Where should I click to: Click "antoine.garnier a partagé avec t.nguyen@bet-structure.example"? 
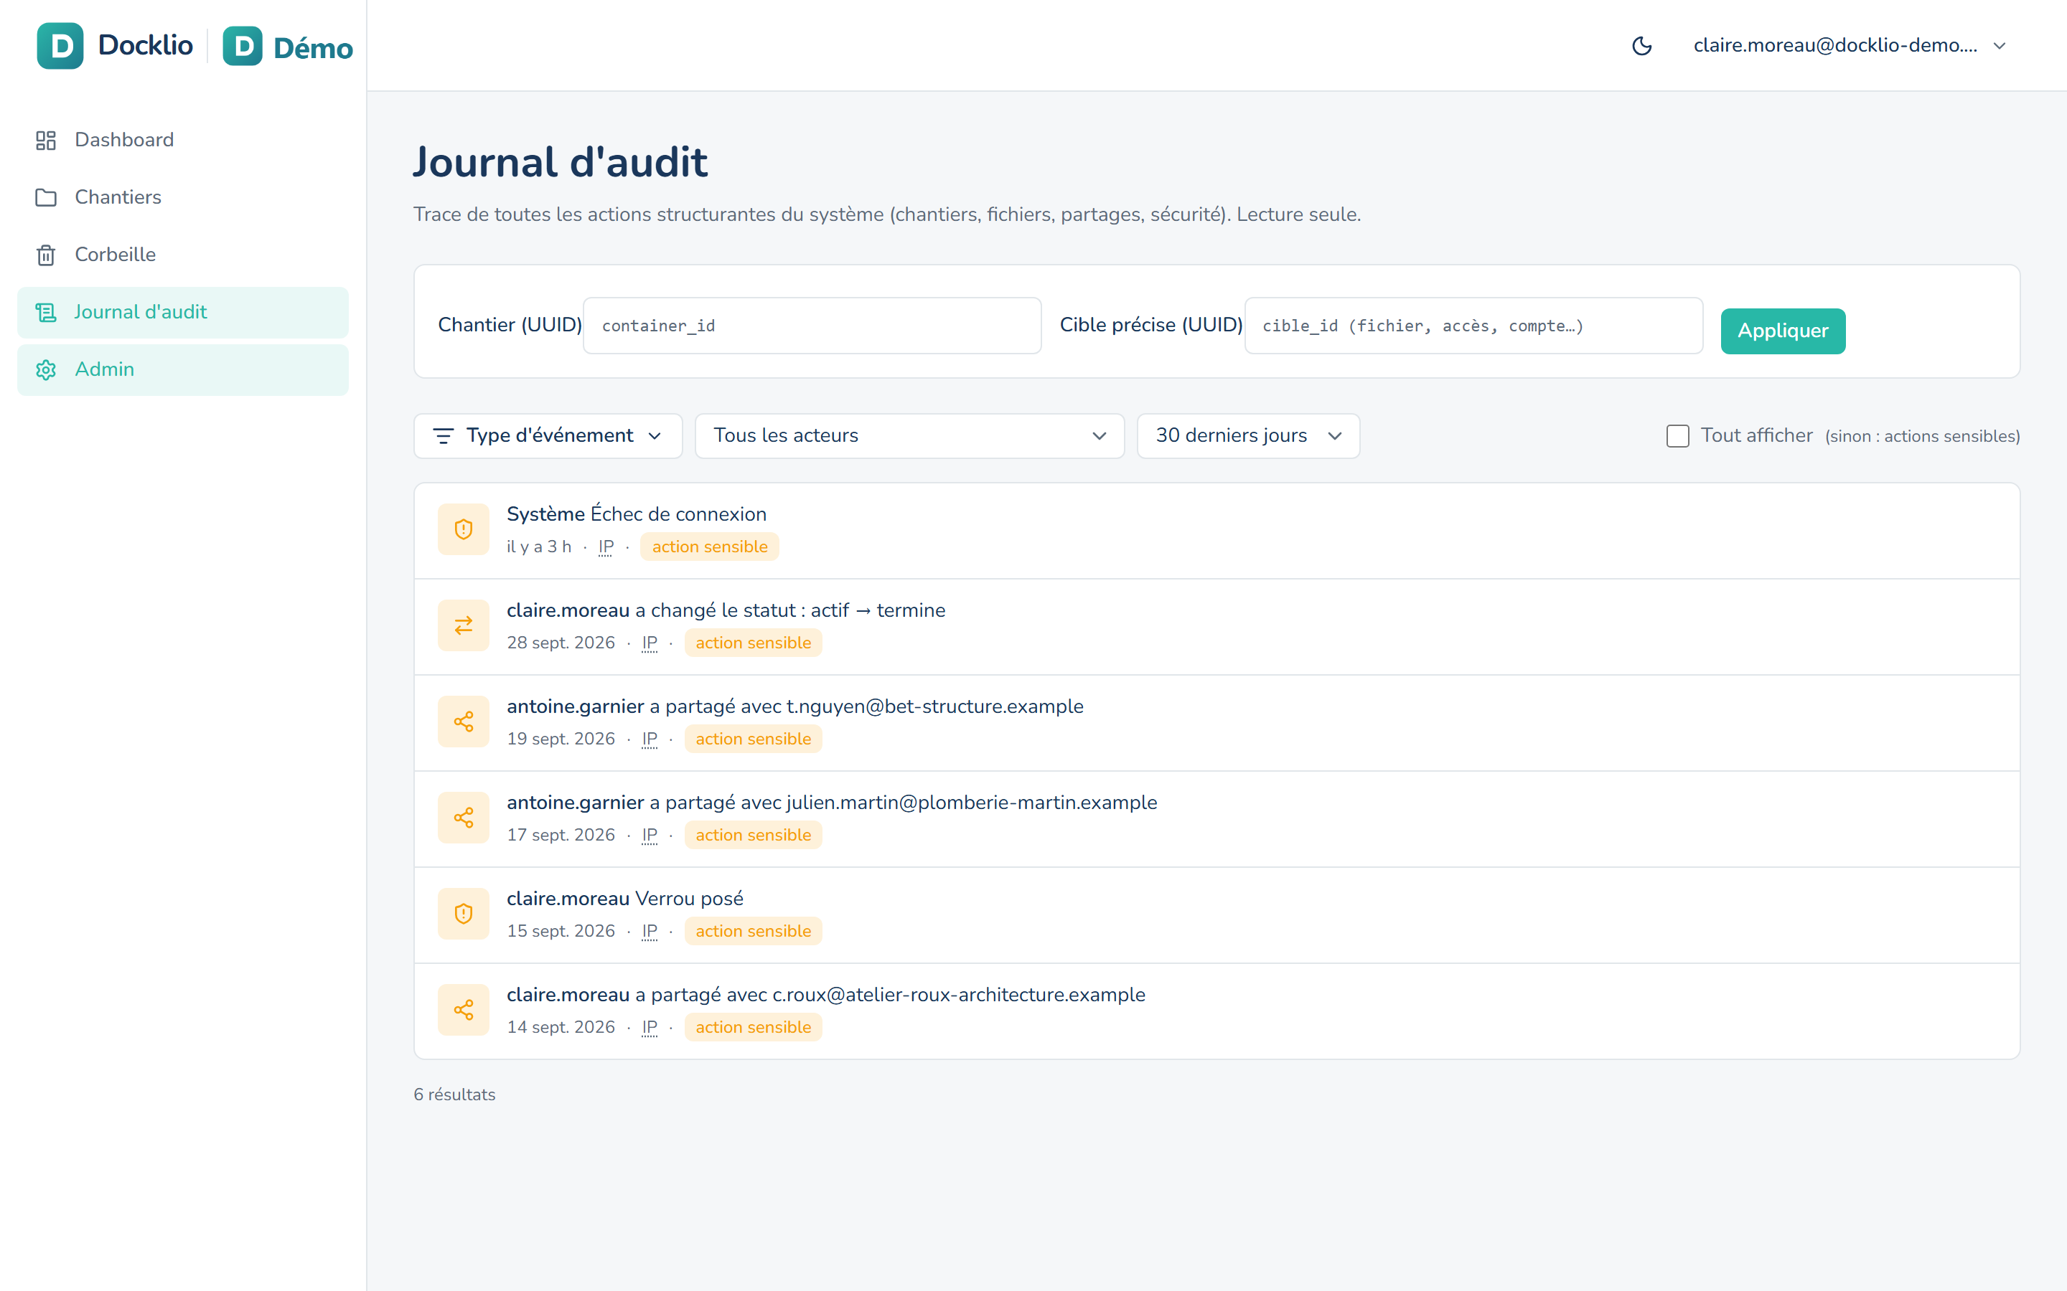795,707
